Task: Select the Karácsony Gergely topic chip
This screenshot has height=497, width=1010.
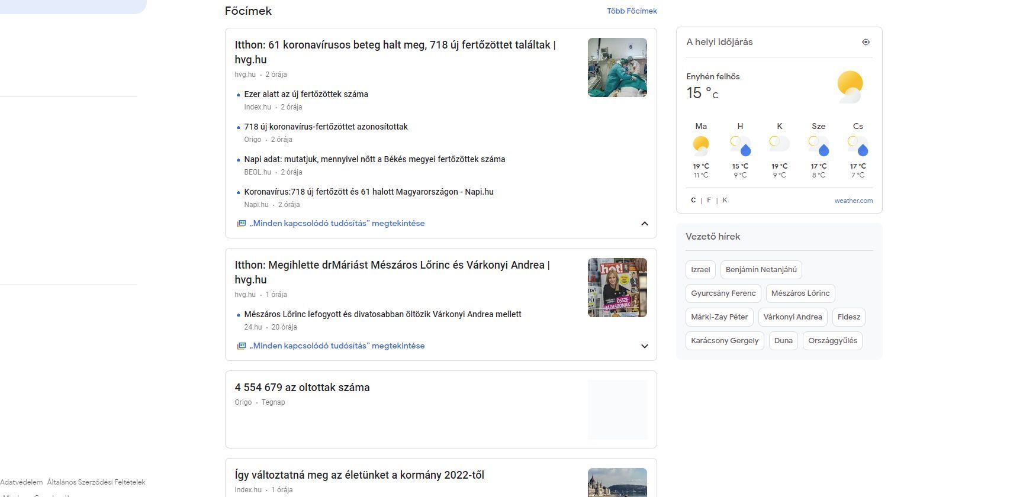Action: (x=725, y=341)
